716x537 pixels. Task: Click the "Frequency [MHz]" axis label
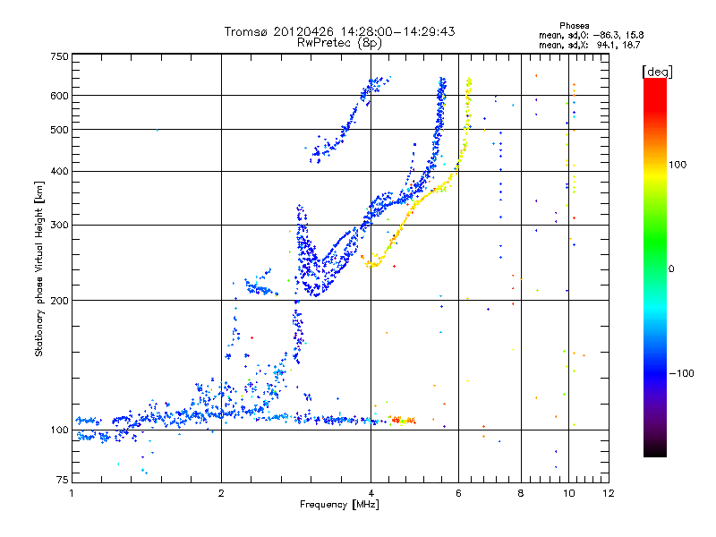point(339,505)
